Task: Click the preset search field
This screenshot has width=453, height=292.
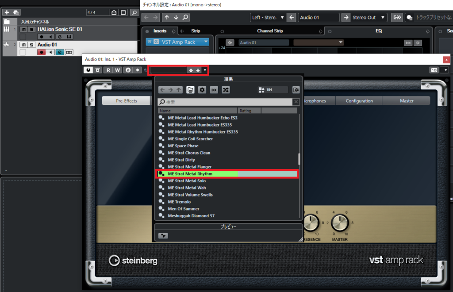Action: pos(225,102)
